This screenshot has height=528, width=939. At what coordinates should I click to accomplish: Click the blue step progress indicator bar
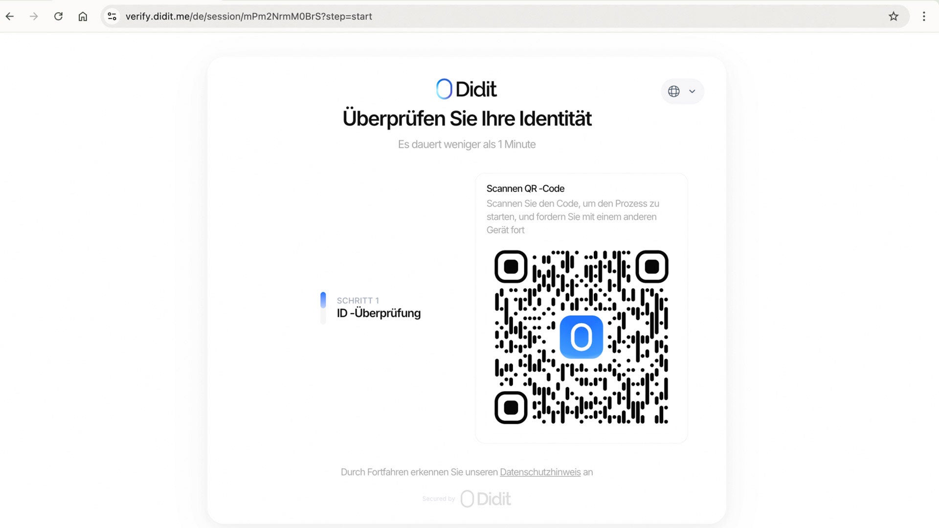(x=323, y=308)
